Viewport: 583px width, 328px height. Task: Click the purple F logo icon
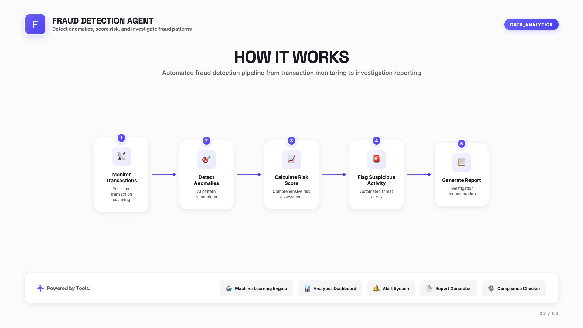click(x=35, y=24)
